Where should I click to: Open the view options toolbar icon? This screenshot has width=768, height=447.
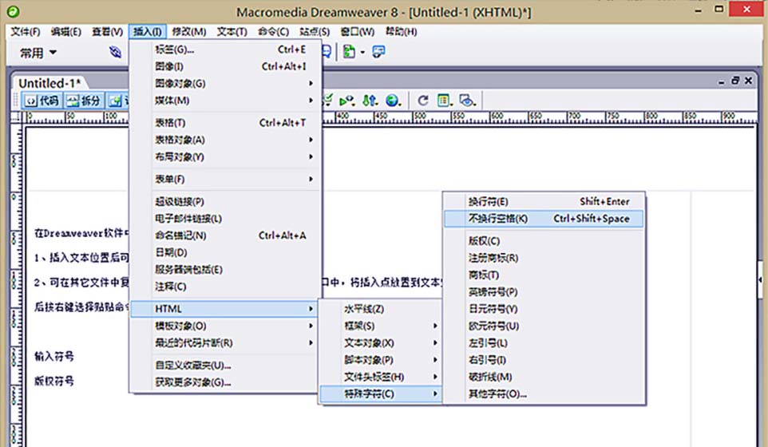[x=445, y=101]
